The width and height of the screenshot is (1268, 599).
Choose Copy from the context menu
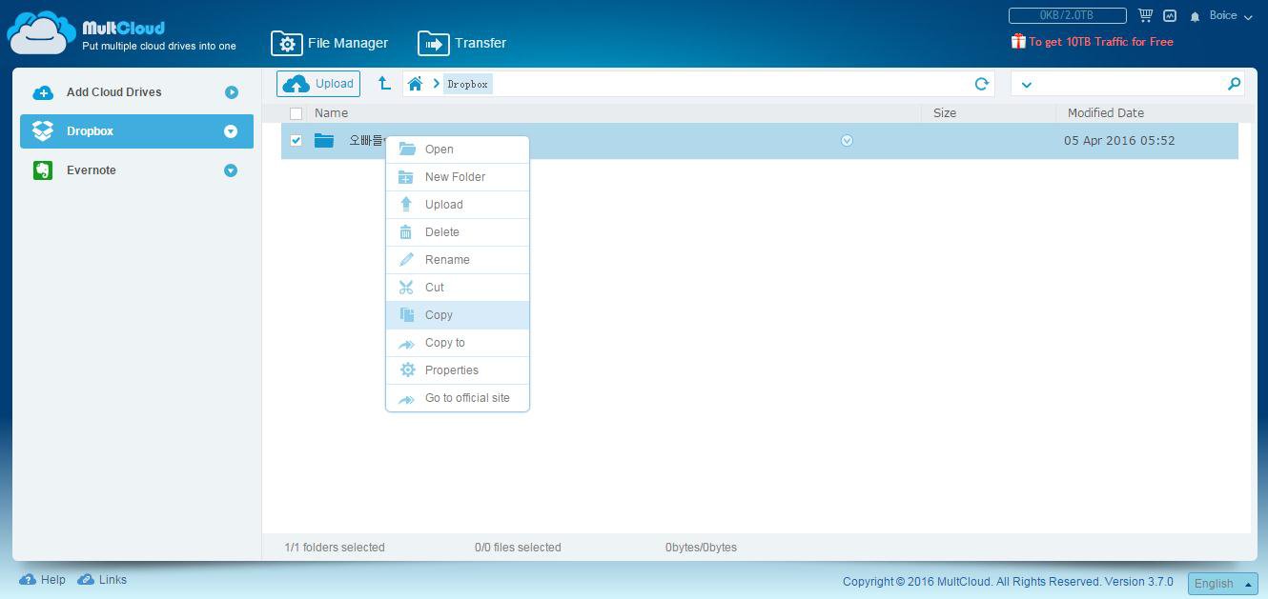click(x=458, y=315)
